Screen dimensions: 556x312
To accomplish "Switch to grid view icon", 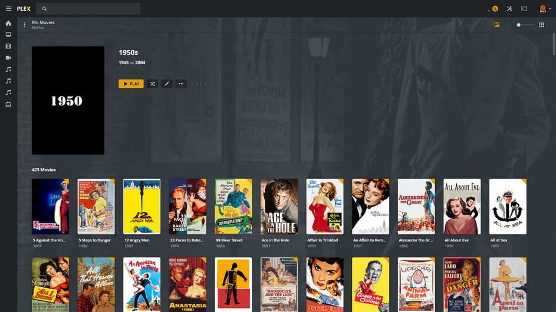I will pyautogui.click(x=541, y=25).
